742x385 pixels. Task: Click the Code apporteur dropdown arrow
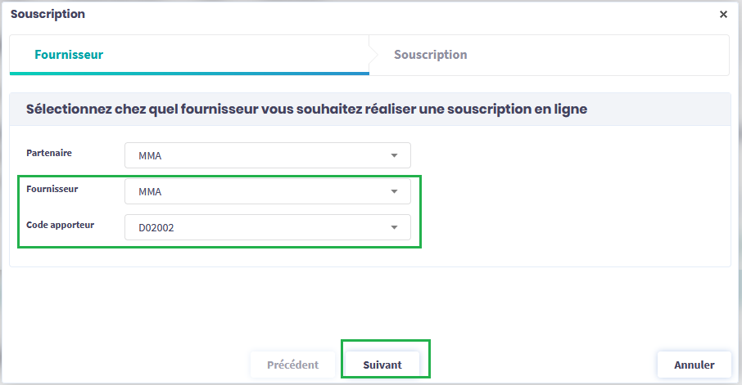click(x=394, y=227)
